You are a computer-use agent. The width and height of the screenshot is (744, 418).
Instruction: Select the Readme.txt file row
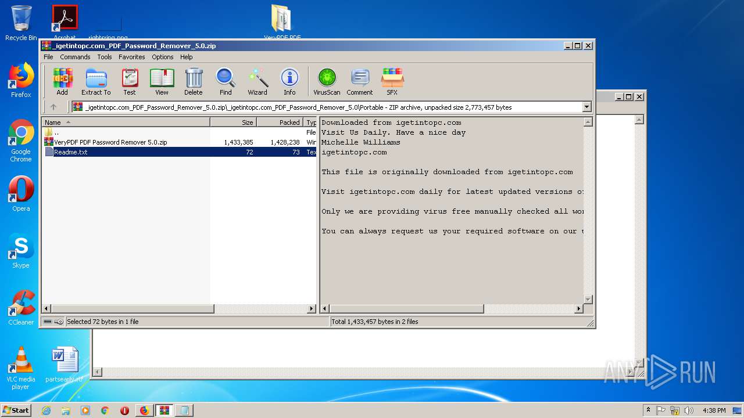[x=180, y=152]
